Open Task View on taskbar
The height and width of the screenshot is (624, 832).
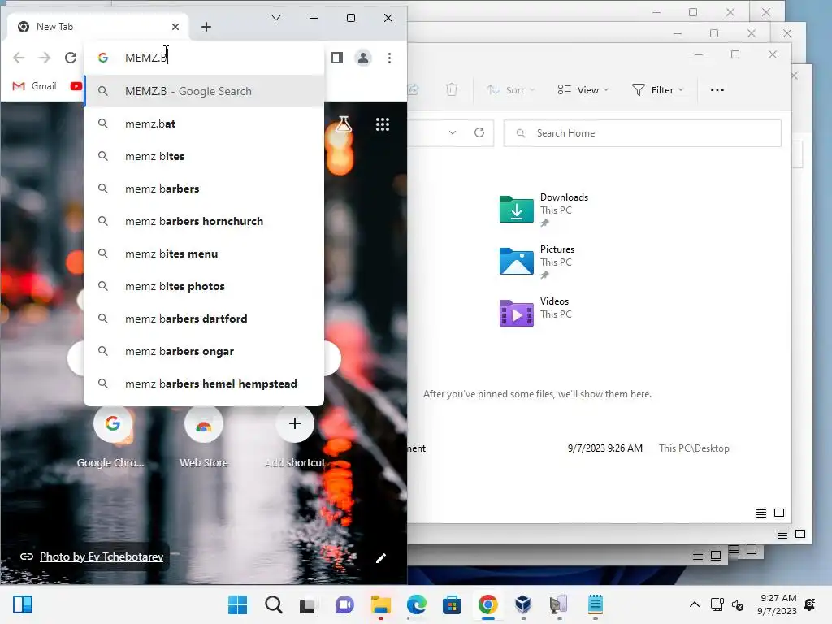click(308, 604)
